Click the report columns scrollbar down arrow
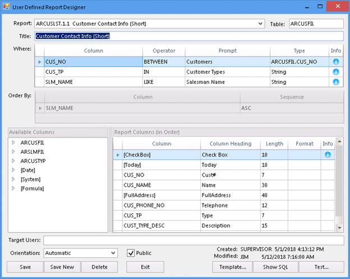This screenshot has height=279, width=350. pos(339,228)
